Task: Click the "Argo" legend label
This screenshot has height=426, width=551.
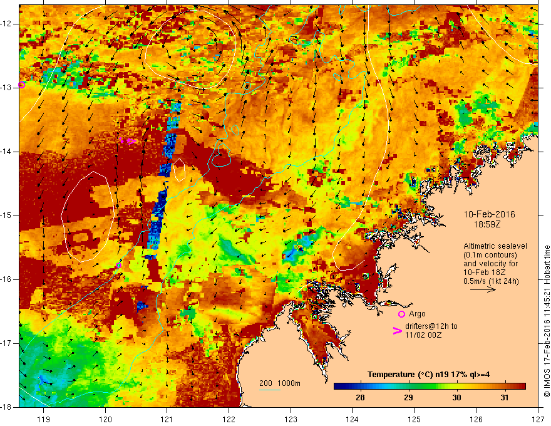Action: coord(417,314)
